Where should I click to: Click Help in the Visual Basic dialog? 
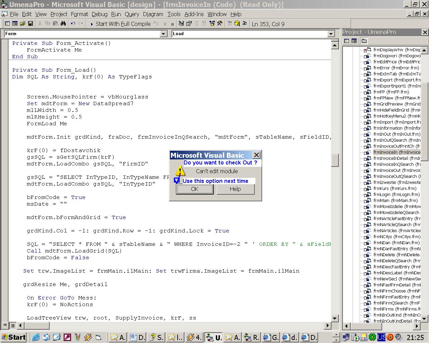point(235,189)
